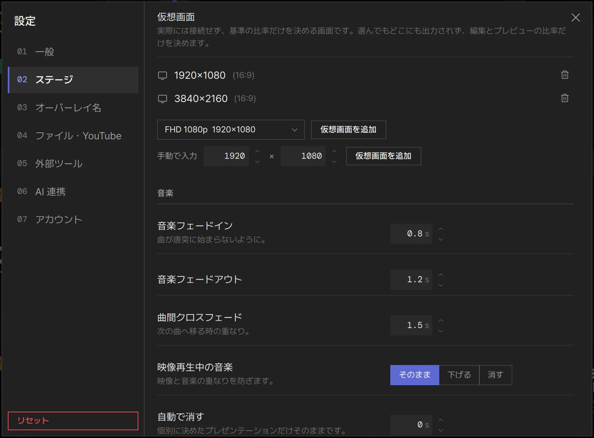Increase 自動で消す with up arrow
The width and height of the screenshot is (594, 438).
click(441, 420)
